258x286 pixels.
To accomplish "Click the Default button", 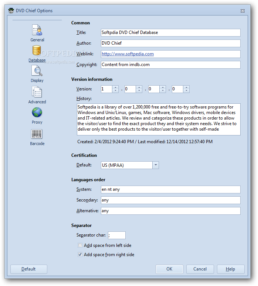I will click(x=29, y=269).
